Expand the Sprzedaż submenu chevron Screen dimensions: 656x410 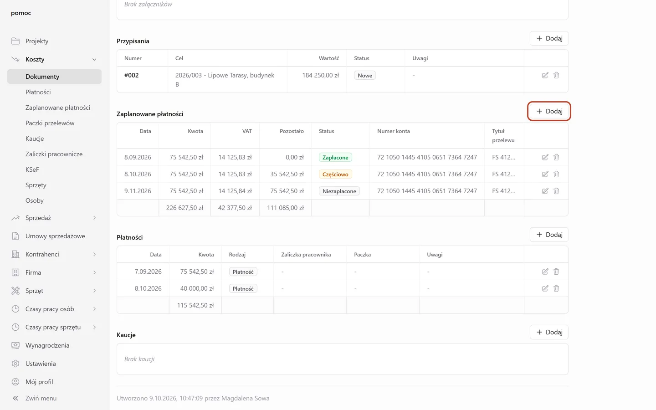94,218
